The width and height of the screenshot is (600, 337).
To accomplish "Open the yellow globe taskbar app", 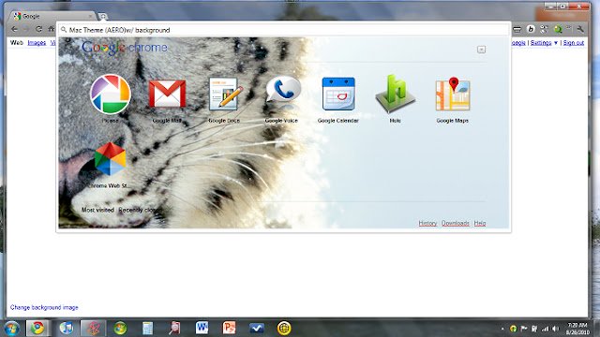I will point(284,329).
